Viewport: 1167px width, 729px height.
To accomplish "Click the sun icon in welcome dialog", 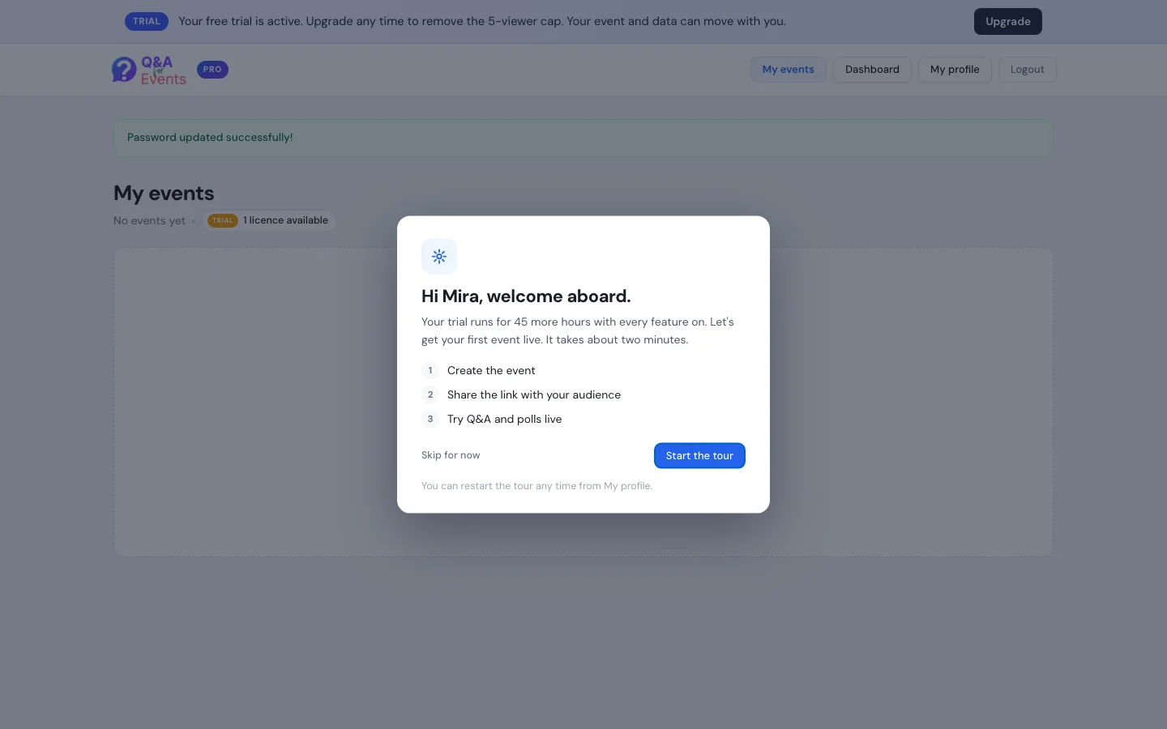I will pos(439,257).
